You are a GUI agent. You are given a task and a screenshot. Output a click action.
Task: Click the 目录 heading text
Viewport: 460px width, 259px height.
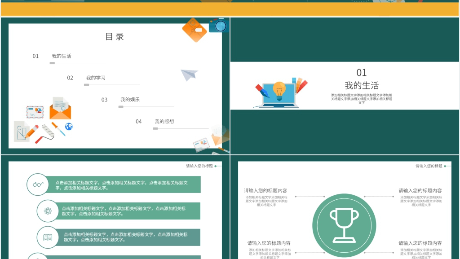115,37
